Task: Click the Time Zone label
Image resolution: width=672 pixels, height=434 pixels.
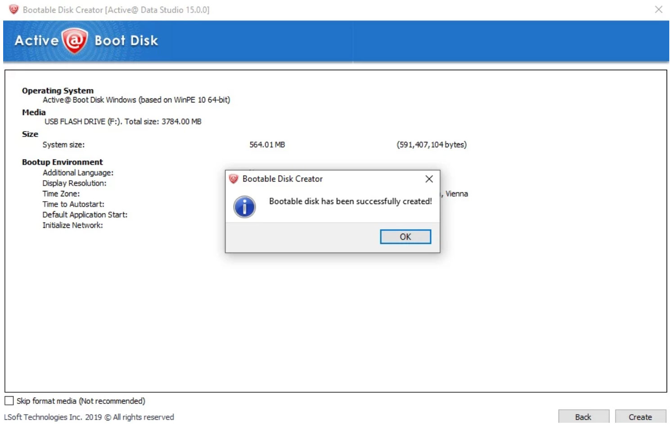Action: pos(61,194)
